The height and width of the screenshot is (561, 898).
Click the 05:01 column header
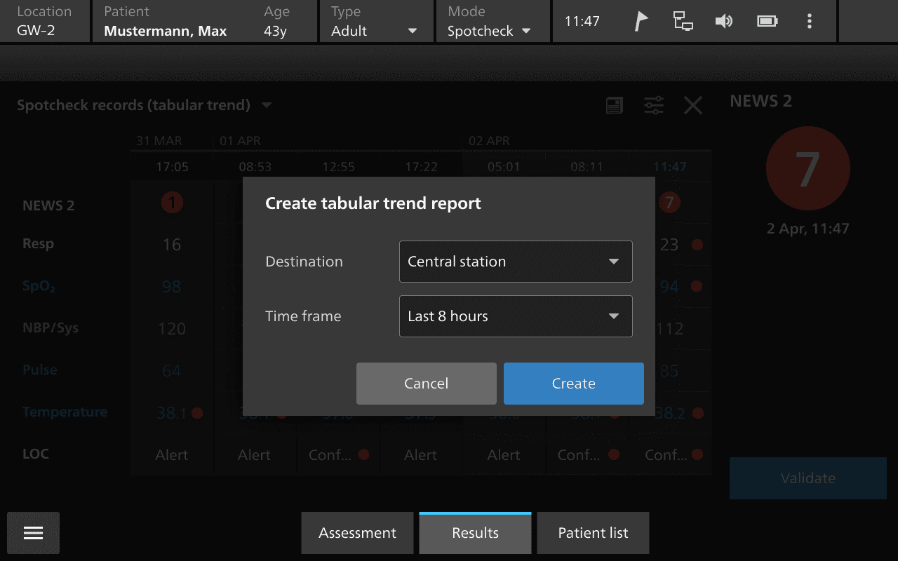coord(504,167)
